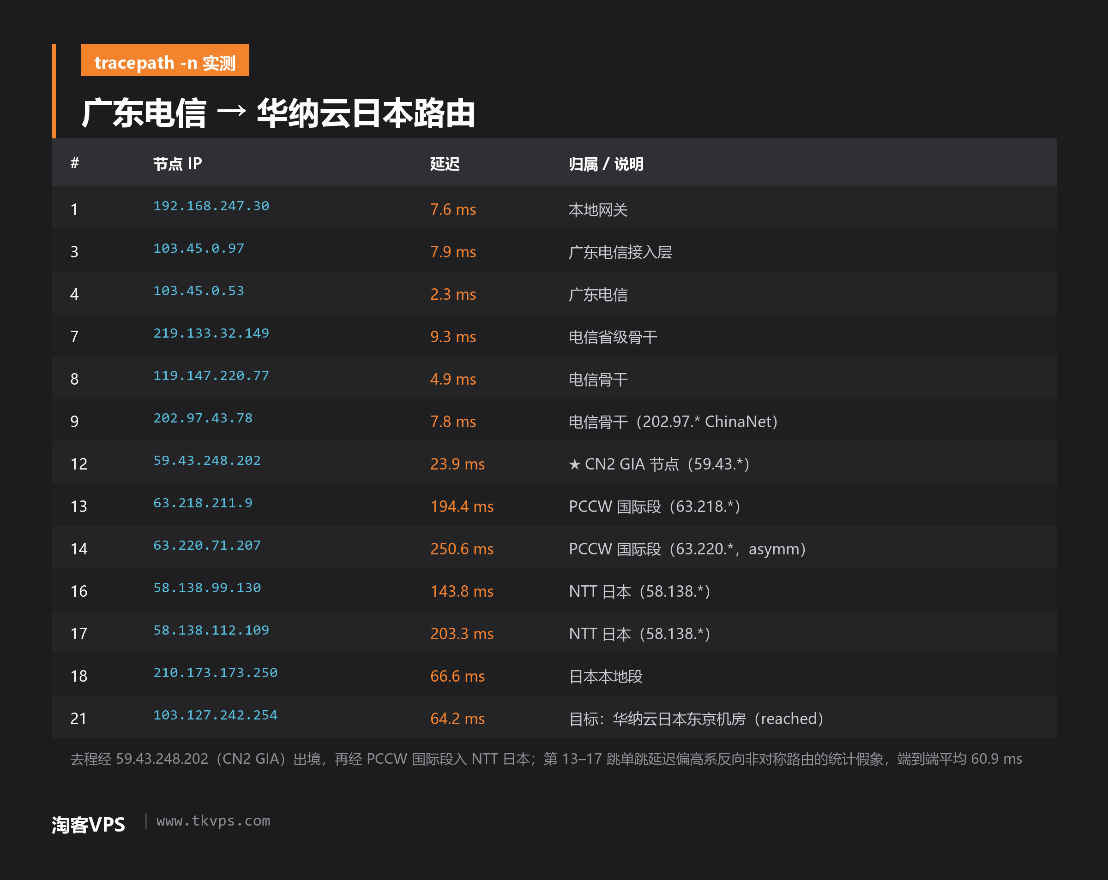Select IP 58.138.112.109

211,630
